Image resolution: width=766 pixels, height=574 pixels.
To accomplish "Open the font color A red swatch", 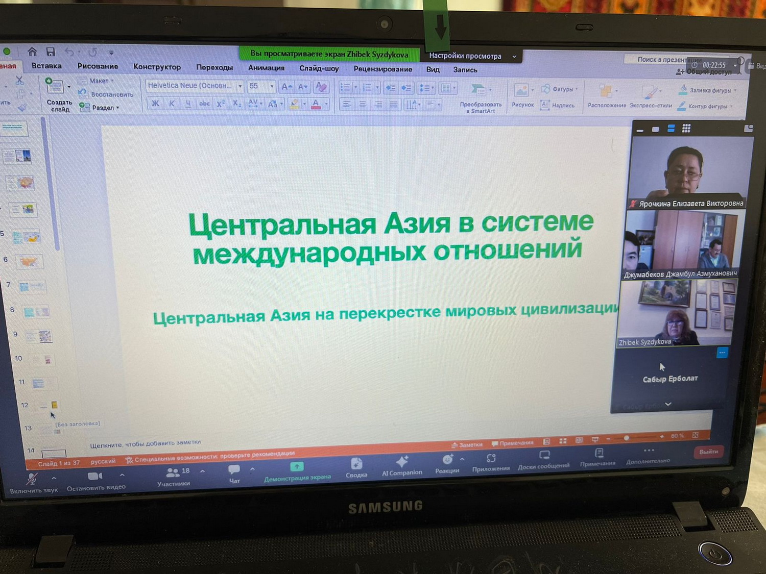I will 316,105.
